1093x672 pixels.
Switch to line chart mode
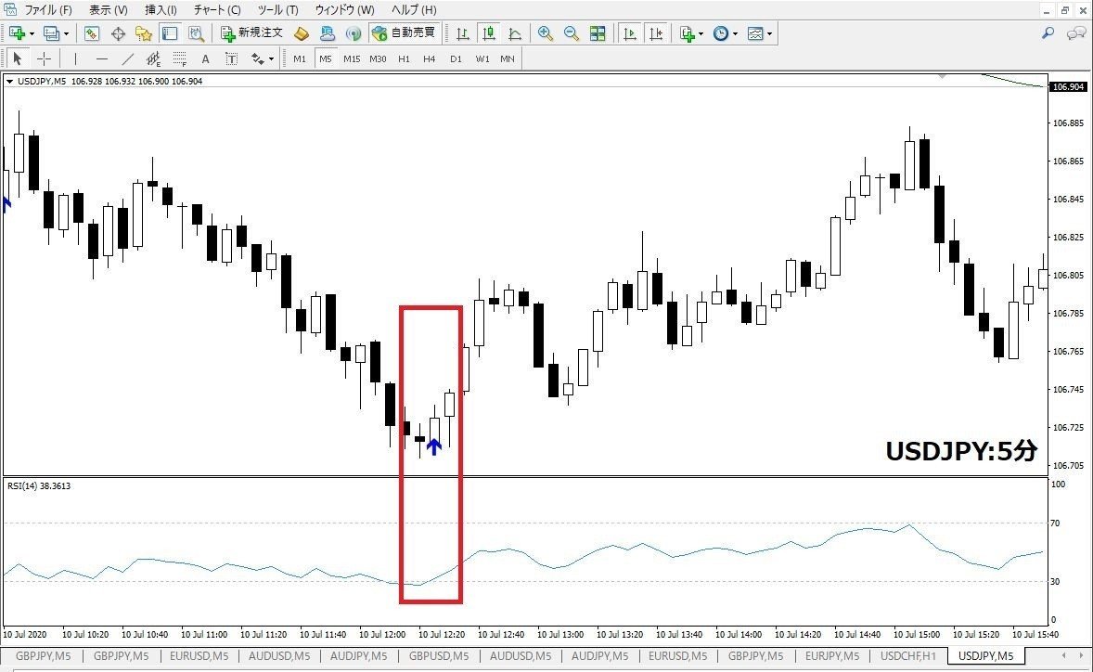pos(515,33)
